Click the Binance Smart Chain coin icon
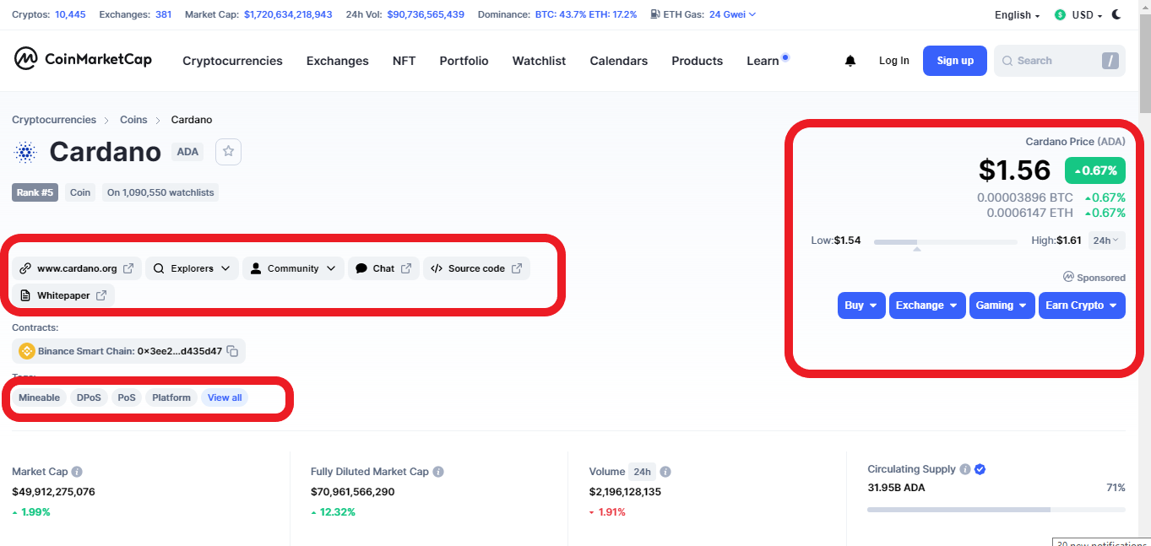Image resolution: width=1151 pixels, height=546 pixels. click(x=26, y=351)
